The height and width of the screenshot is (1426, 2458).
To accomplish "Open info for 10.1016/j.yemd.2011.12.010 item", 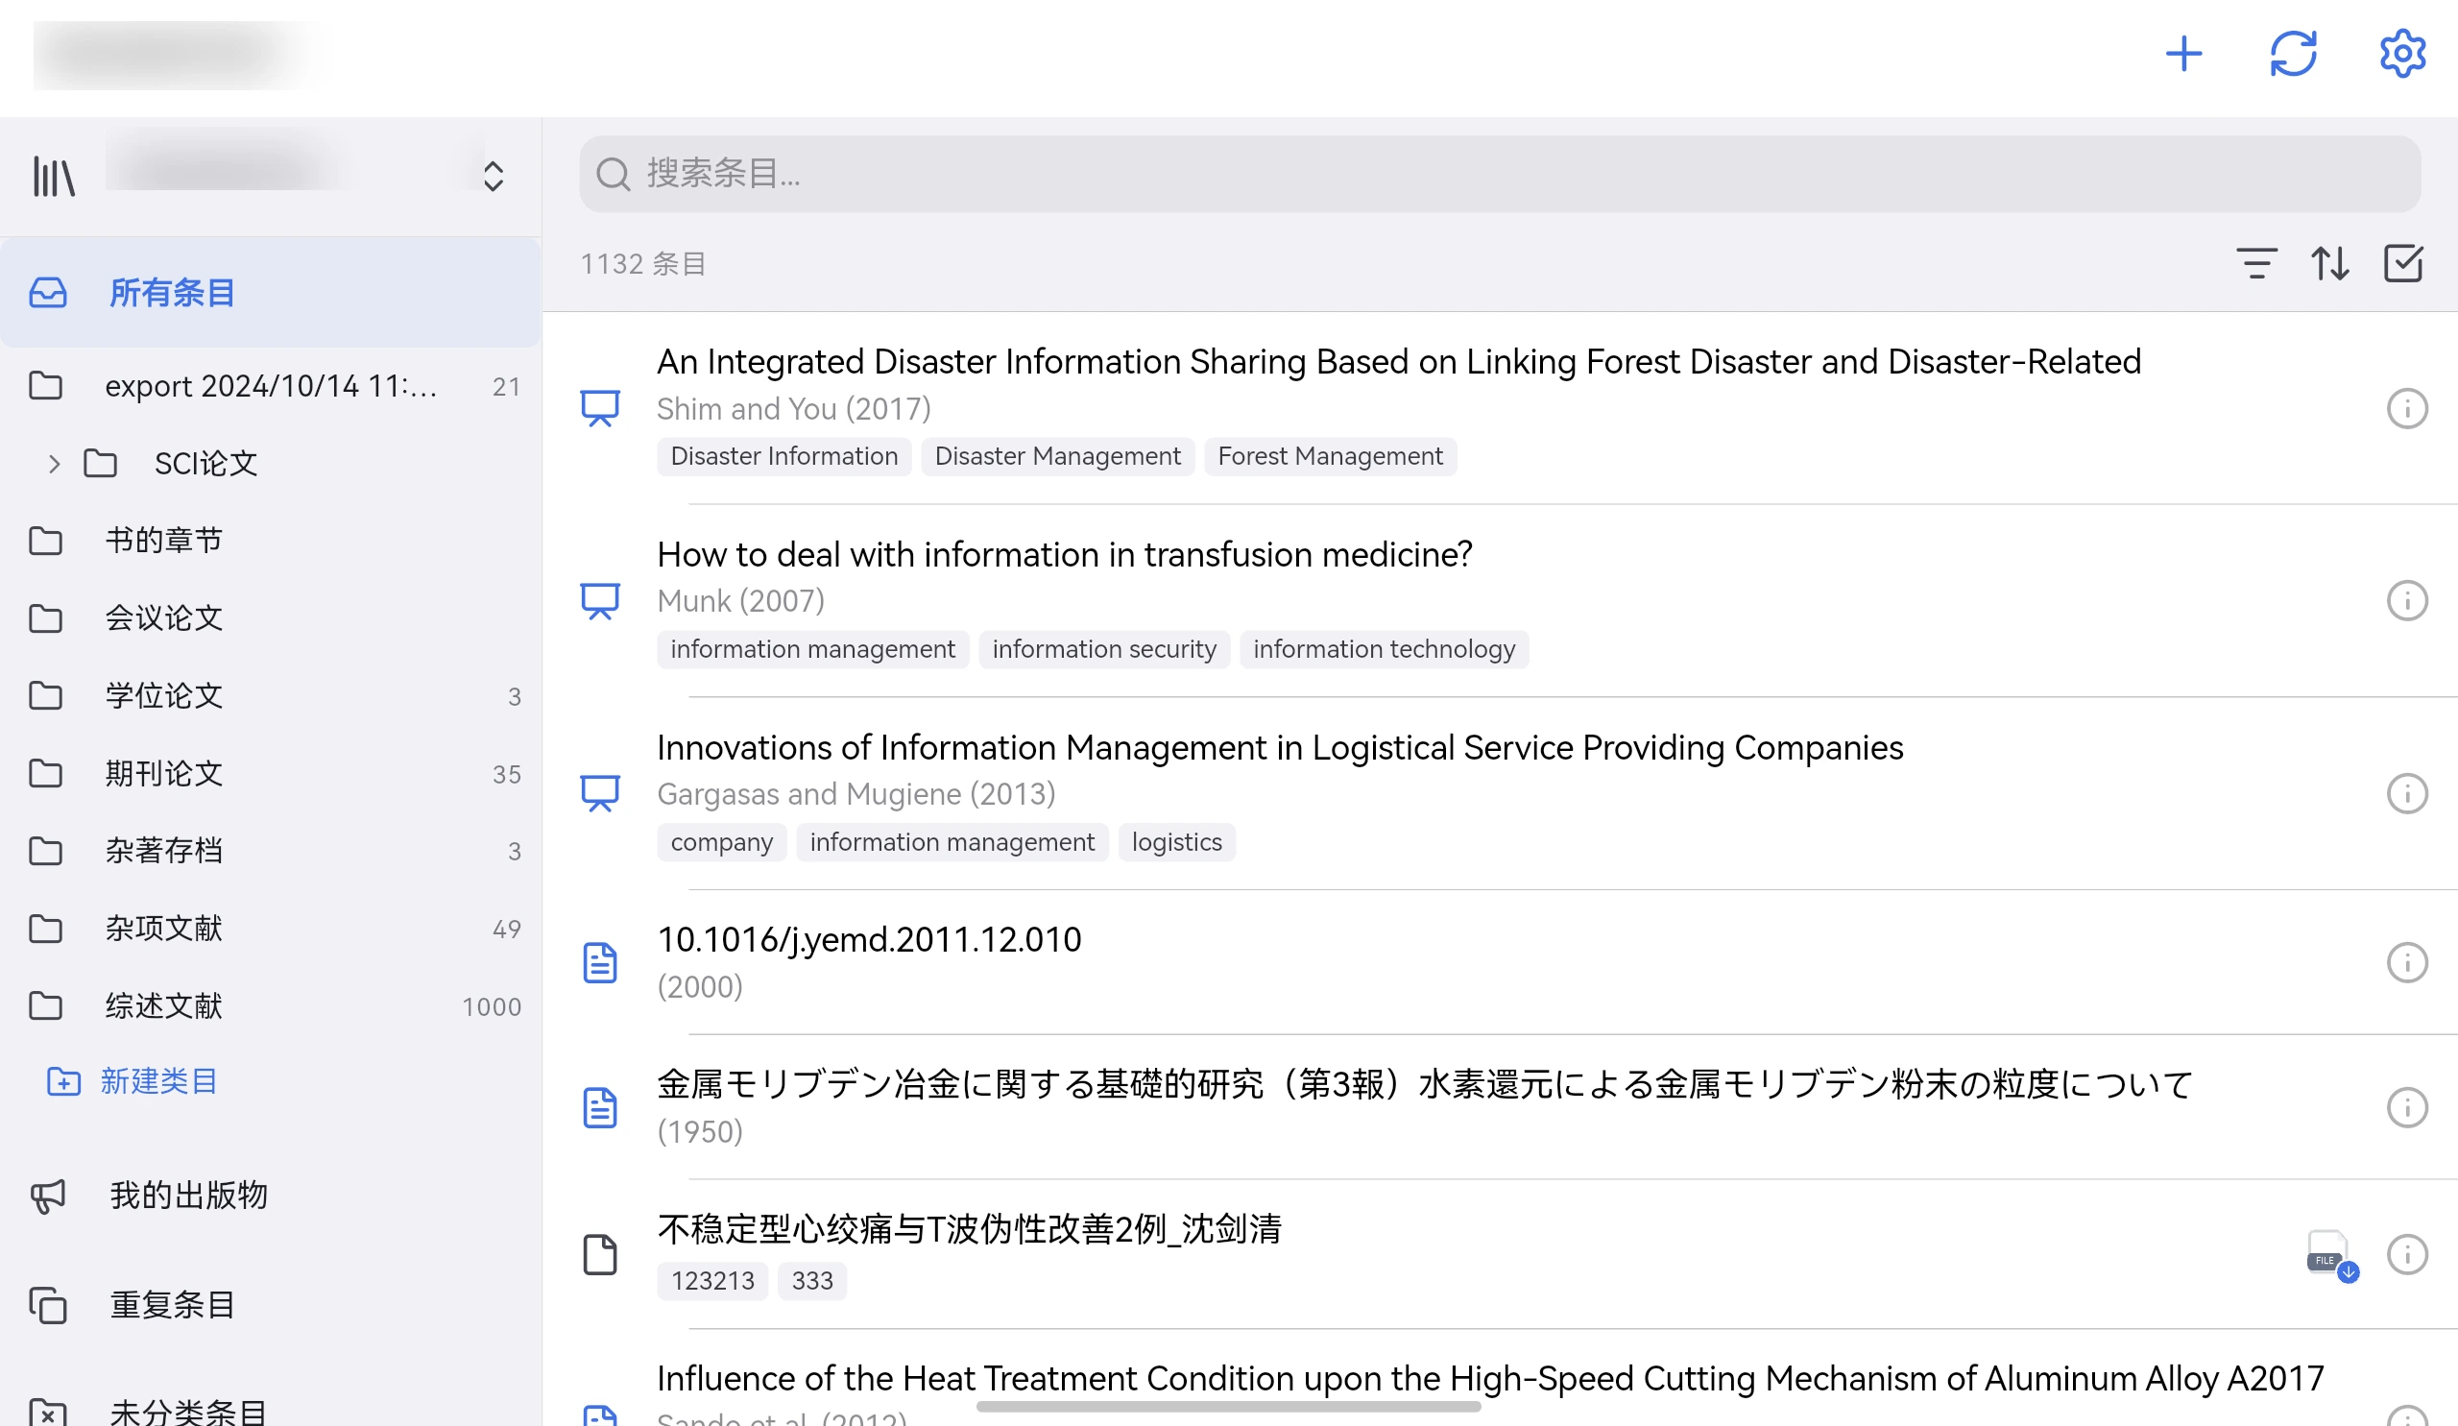I will point(2406,963).
